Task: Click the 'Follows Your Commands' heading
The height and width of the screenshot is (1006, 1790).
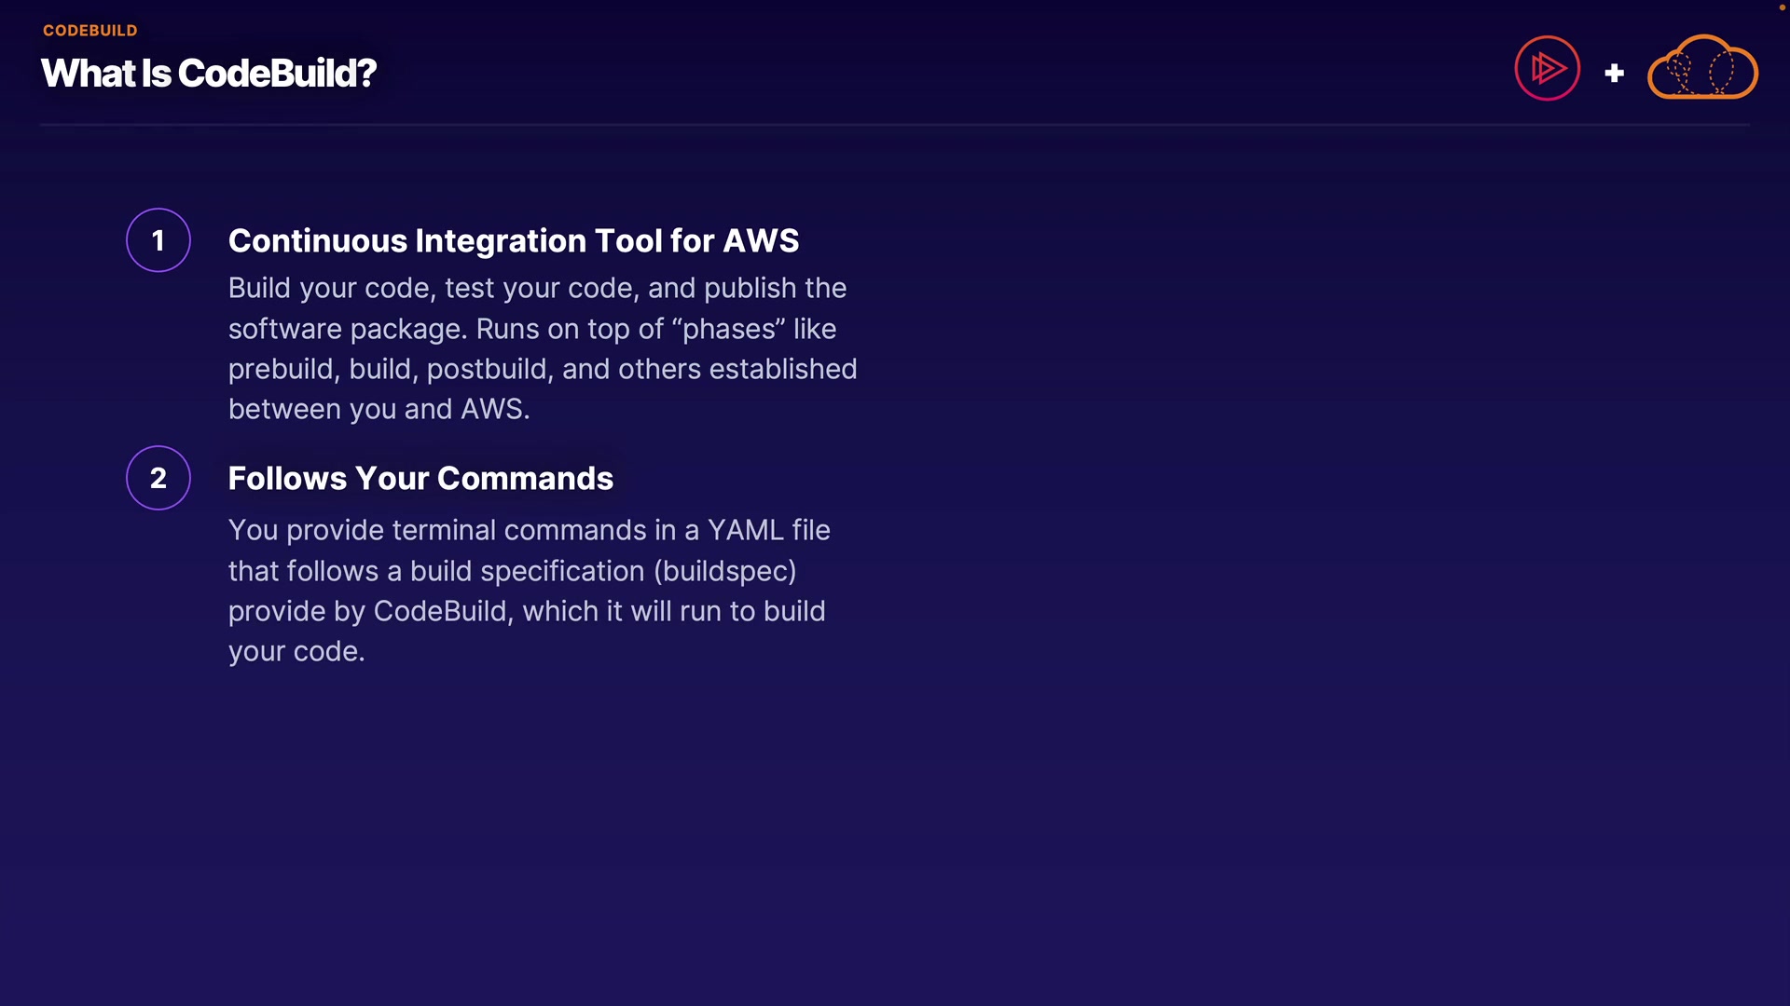Action: coord(420,478)
